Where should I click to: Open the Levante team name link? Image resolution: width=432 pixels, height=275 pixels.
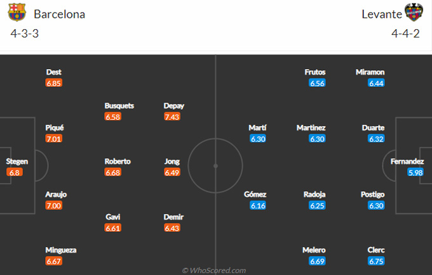click(x=382, y=15)
